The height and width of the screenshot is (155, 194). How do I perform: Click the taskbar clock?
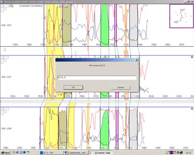coord(189,153)
